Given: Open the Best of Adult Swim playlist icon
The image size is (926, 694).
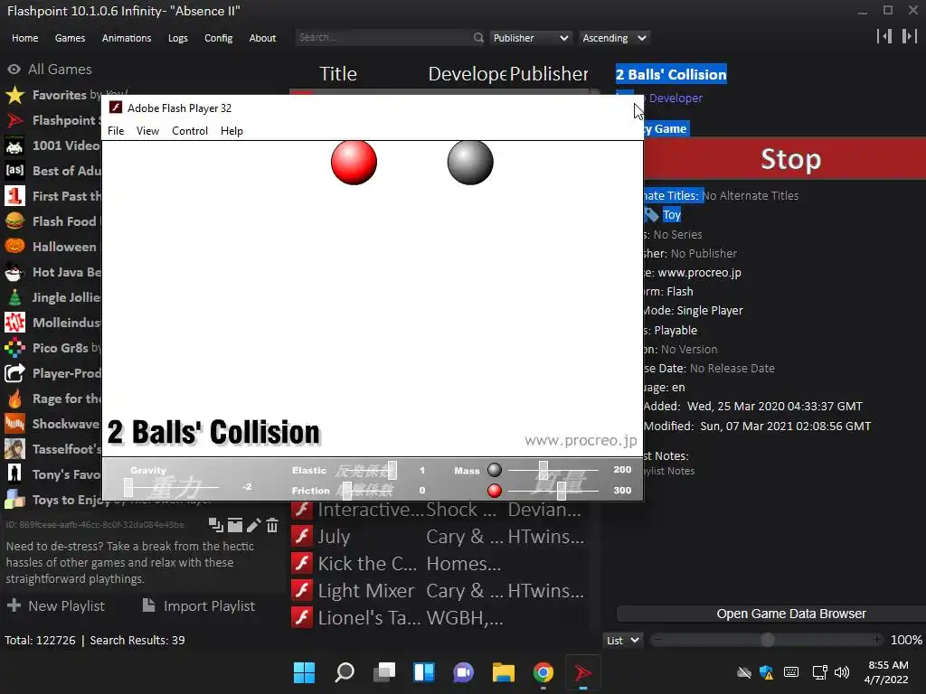Looking at the screenshot, I should 14,171.
